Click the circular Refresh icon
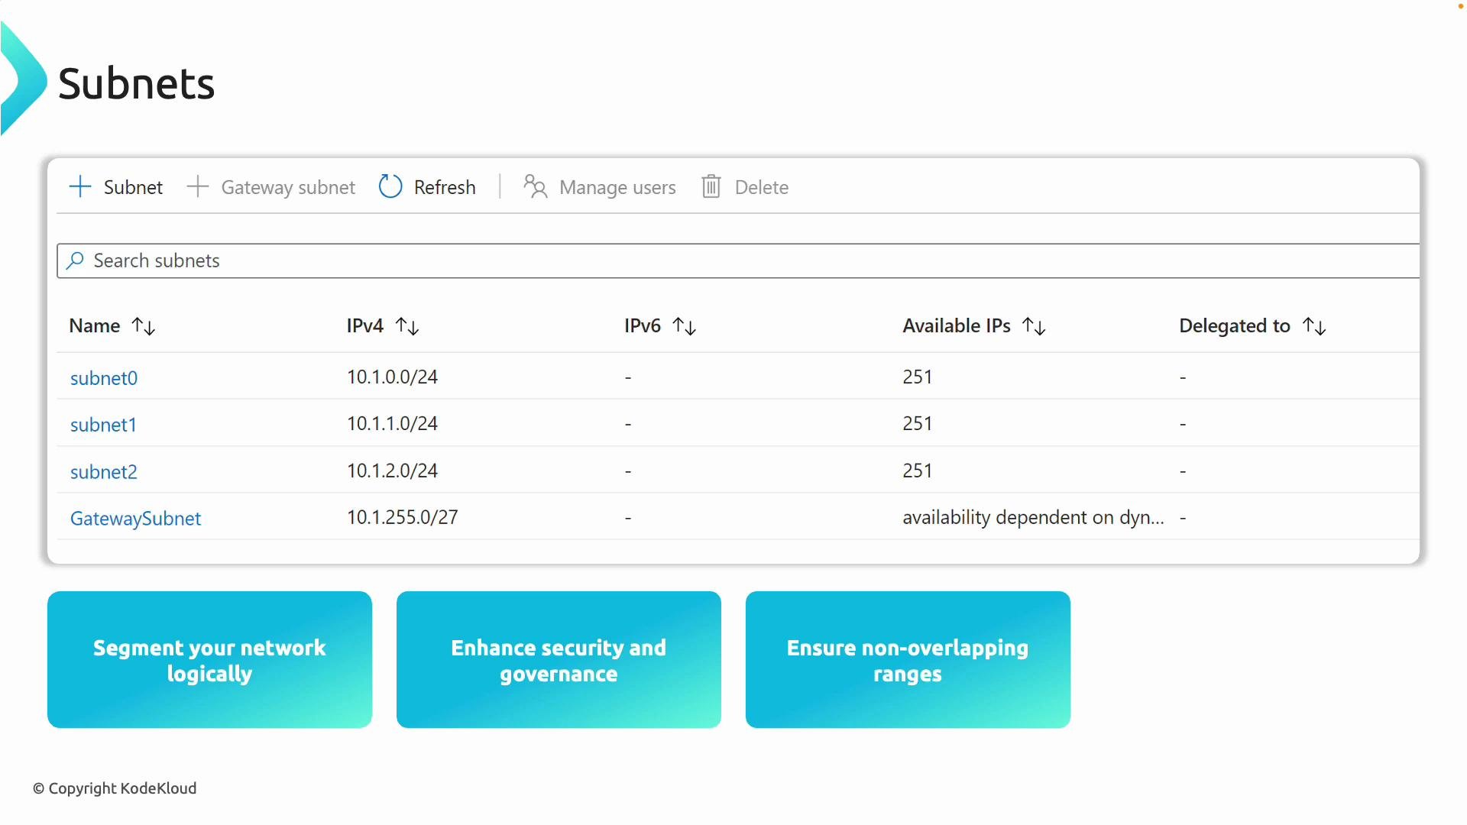This screenshot has width=1467, height=825. pos(390,186)
